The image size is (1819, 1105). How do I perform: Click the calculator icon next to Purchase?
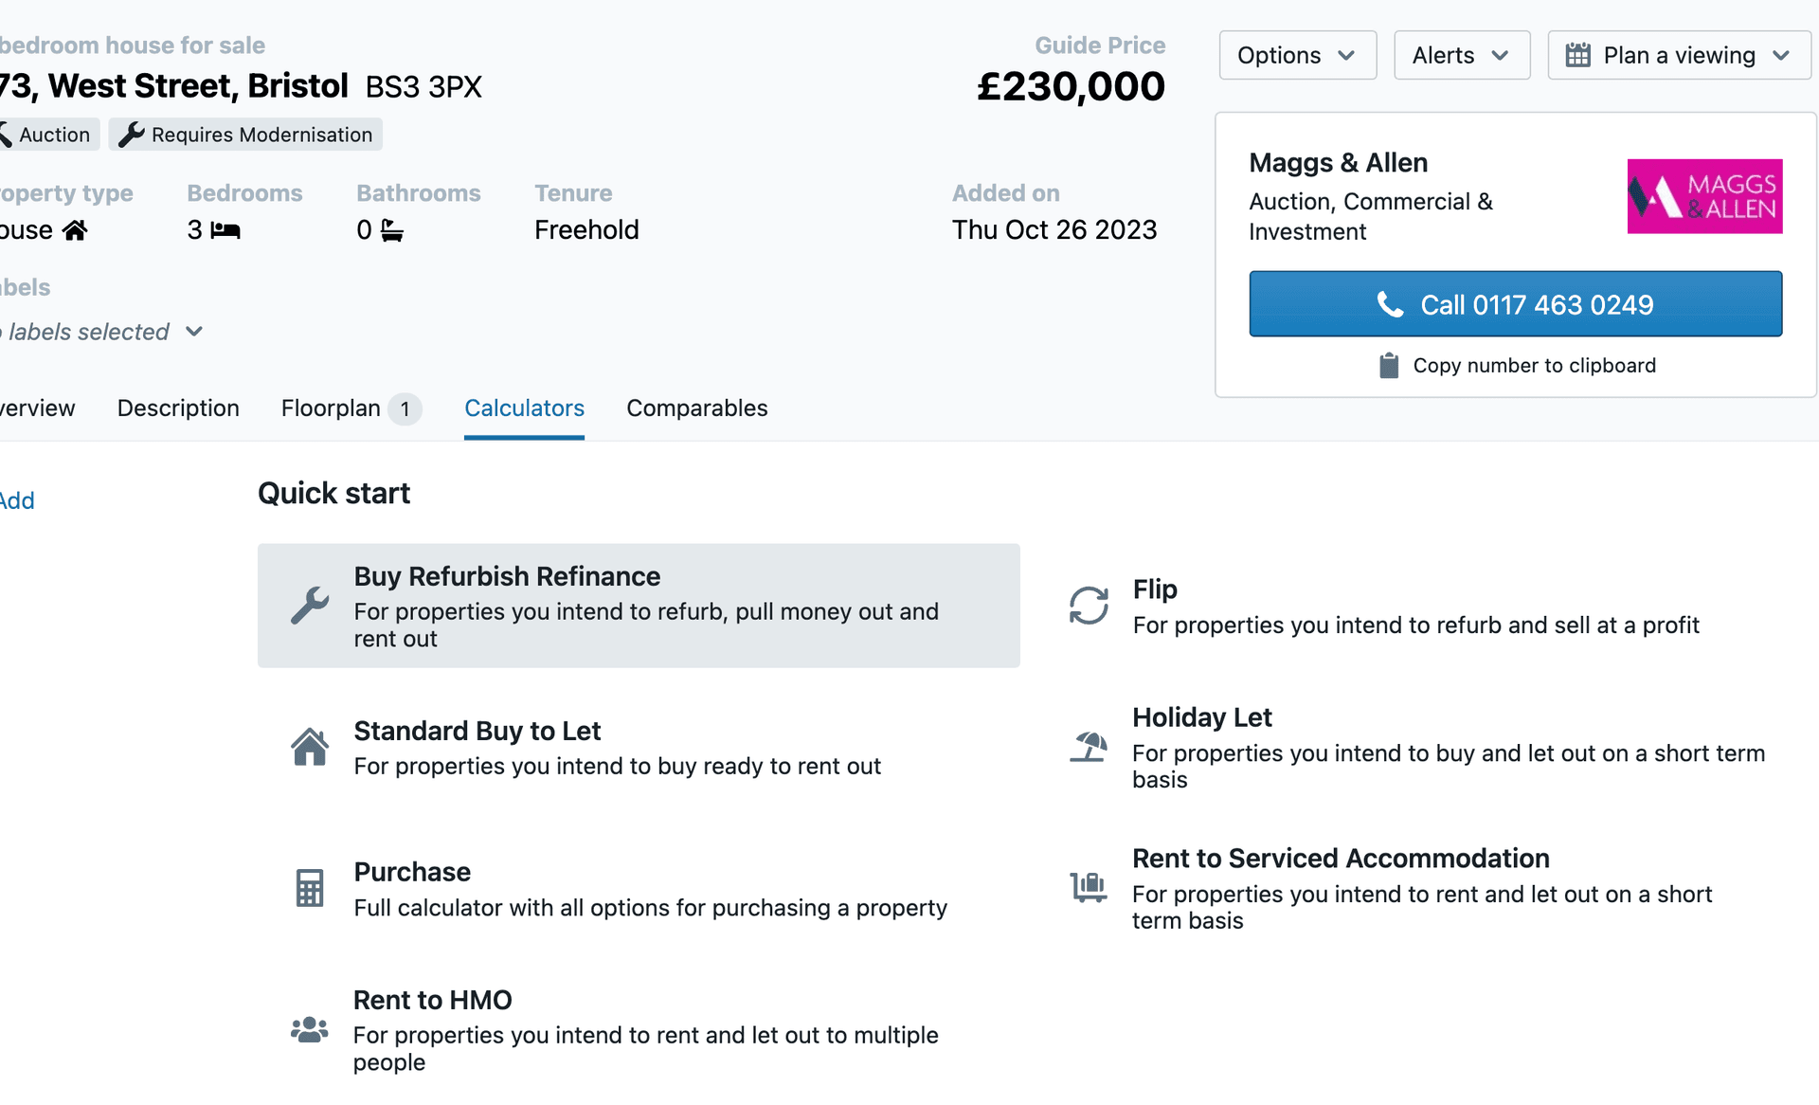[x=310, y=888]
